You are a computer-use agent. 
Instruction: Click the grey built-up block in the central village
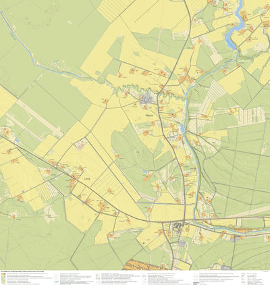coord(146,99)
